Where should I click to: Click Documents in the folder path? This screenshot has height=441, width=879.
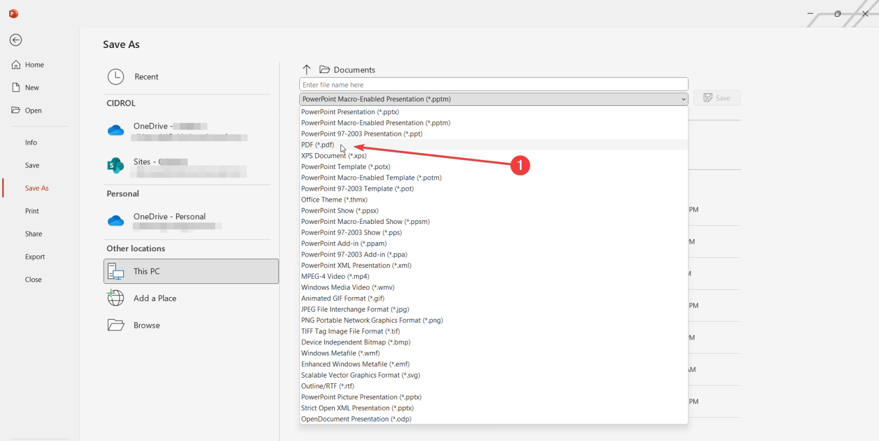click(x=354, y=70)
